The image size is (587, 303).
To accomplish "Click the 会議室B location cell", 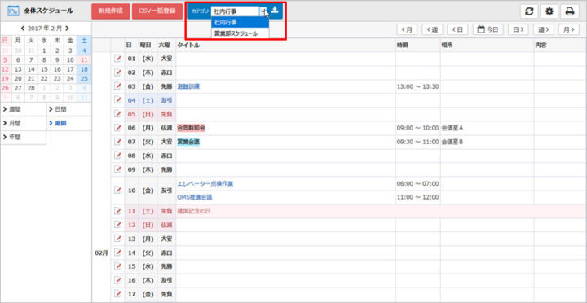I will 452,142.
